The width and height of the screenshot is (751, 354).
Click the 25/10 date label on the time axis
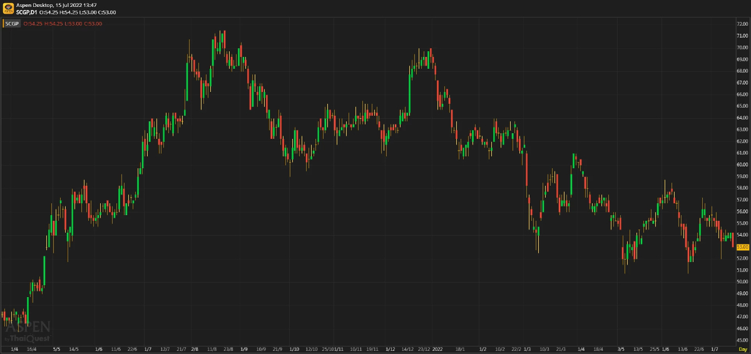point(328,348)
